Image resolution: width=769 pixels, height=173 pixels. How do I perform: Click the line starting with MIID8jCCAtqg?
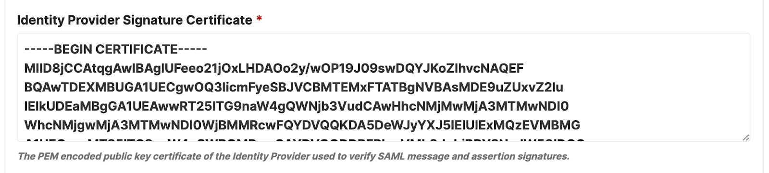(x=273, y=69)
